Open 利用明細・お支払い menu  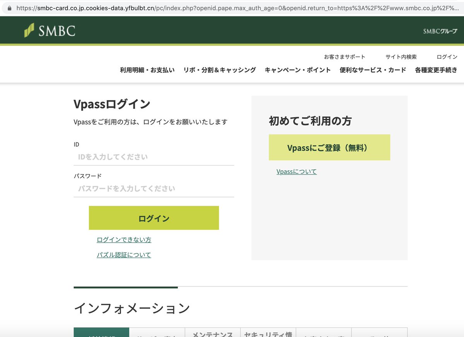pos(147,70)
